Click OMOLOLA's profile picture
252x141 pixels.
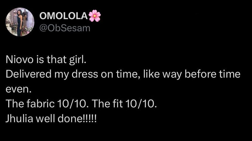pyautogui.click(x=20, y=22)
